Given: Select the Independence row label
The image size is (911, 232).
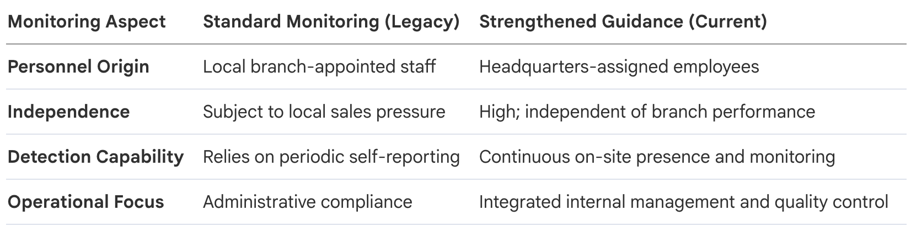Looking at the screenshot, I should point(69,112).
